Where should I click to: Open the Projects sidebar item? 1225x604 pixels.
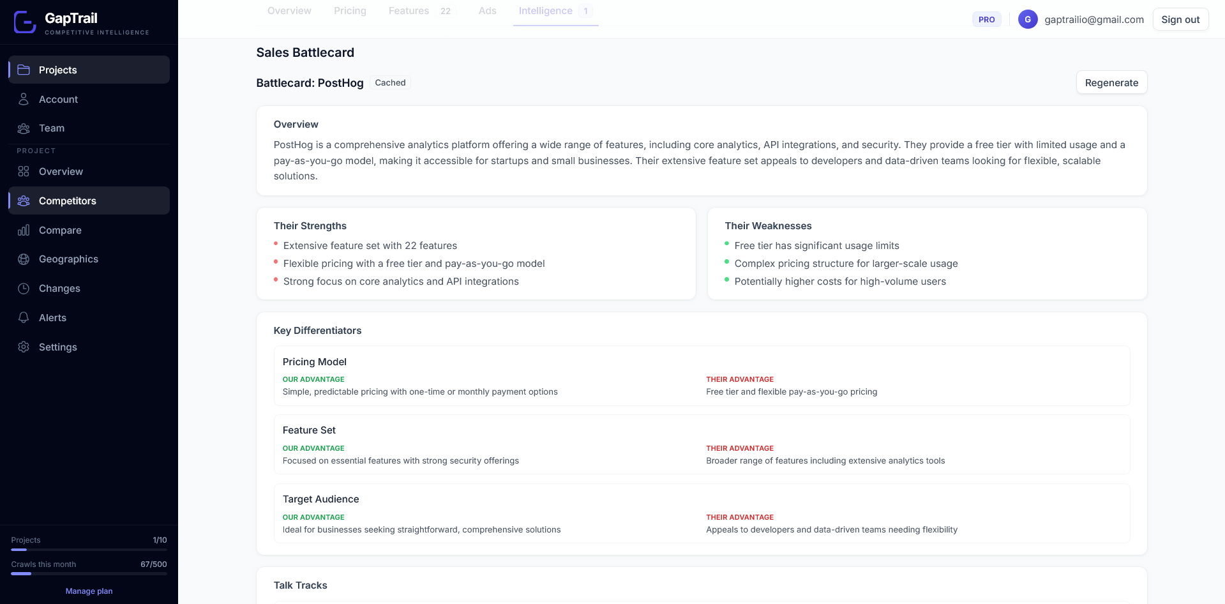click(x=89, y=70)
